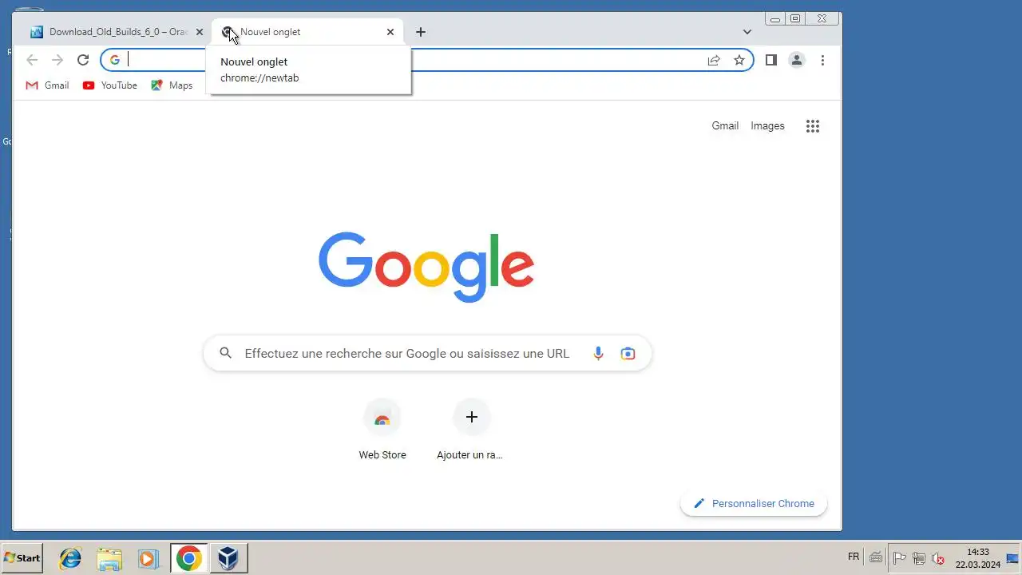1022x575 pixels.
Task: Open VirtualBox from the taskbar
Action: point(229,558)
